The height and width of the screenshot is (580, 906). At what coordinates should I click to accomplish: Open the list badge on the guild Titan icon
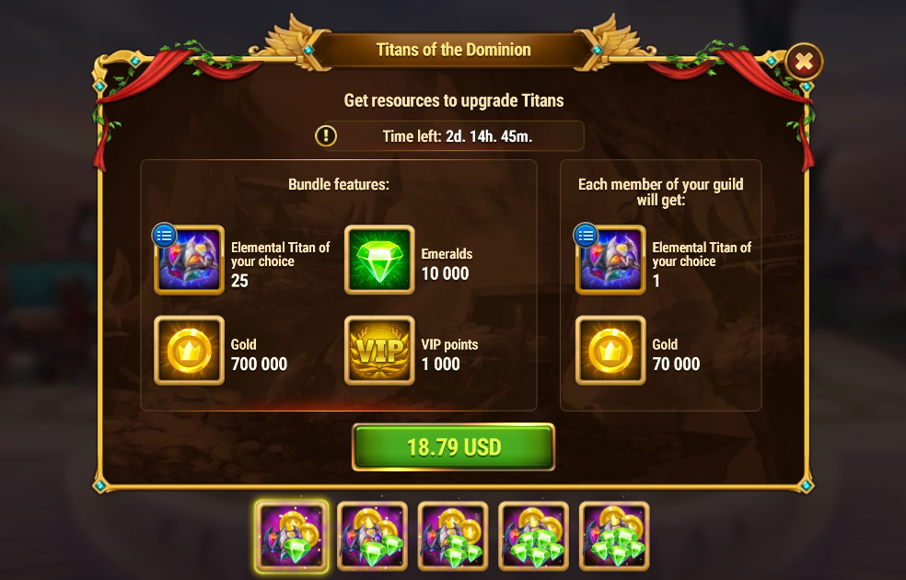[x=586, y=235]
